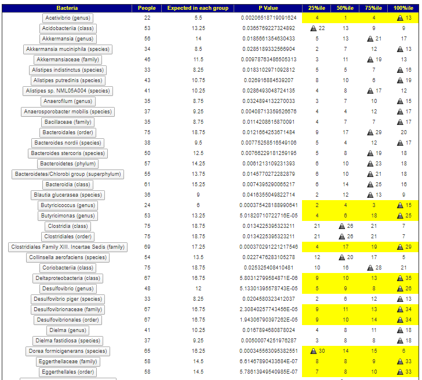The width and height of the screenshot is (422, 380).
Task: Click the People count for Bacteroidia (class)
Action: coord(147,185)
